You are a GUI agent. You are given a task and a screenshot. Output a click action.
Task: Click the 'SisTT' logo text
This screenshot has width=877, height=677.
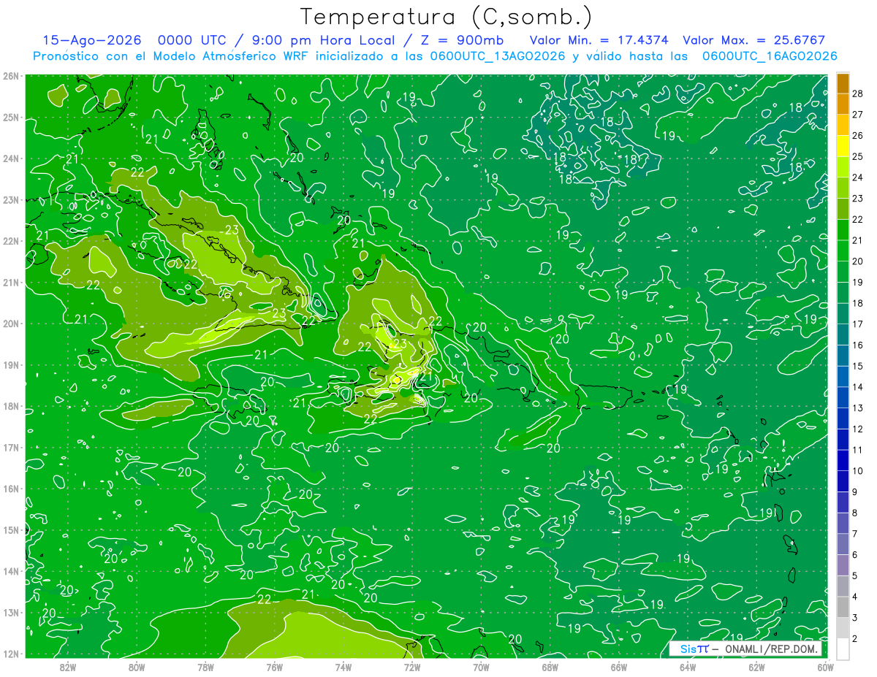pyautogui.click(x=694, y=649)
